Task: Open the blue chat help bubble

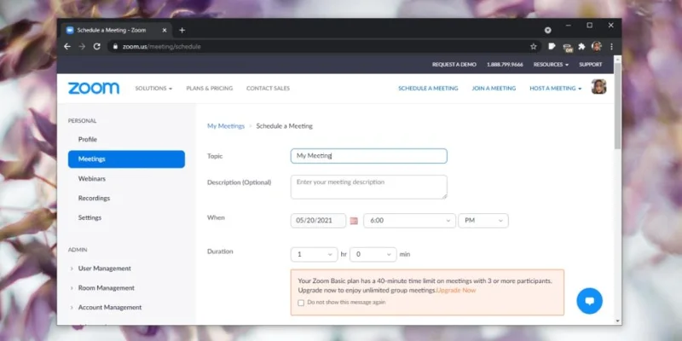Action: [589, 301]
